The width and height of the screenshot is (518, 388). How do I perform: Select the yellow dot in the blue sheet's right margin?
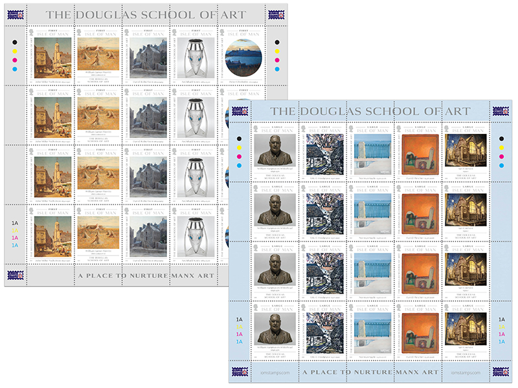click(x=501, y=148)
